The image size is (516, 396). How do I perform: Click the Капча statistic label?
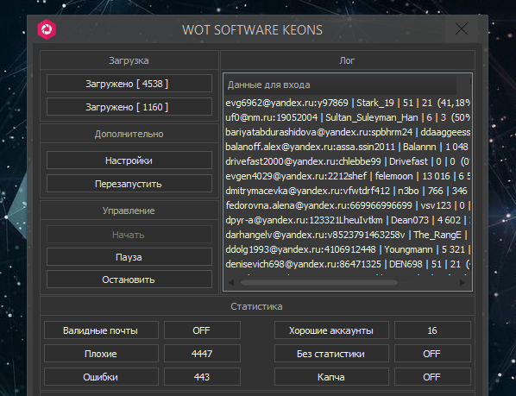[331, 377]
